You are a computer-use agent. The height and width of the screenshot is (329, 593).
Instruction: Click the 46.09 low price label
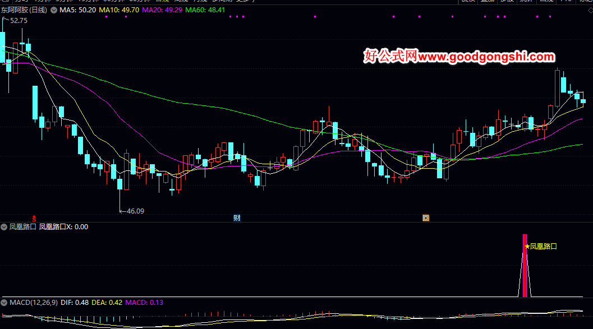click(135, 211)
